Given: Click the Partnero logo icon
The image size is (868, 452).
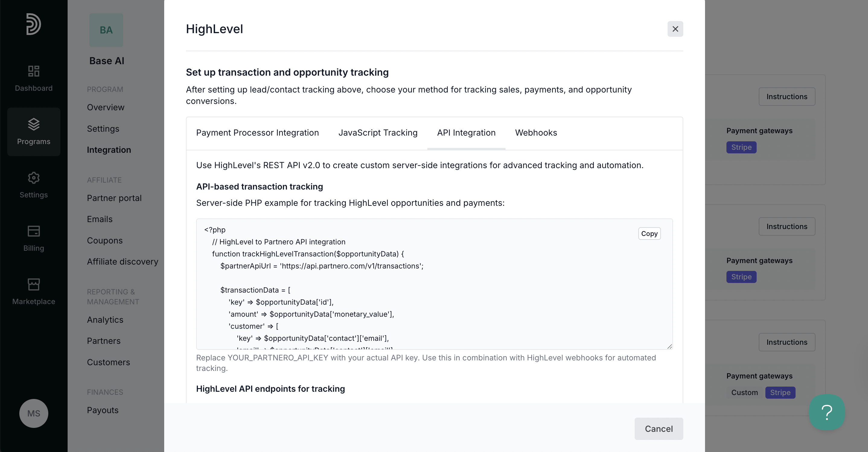Looking at the screenshot, I should click(x=34, y=24).
